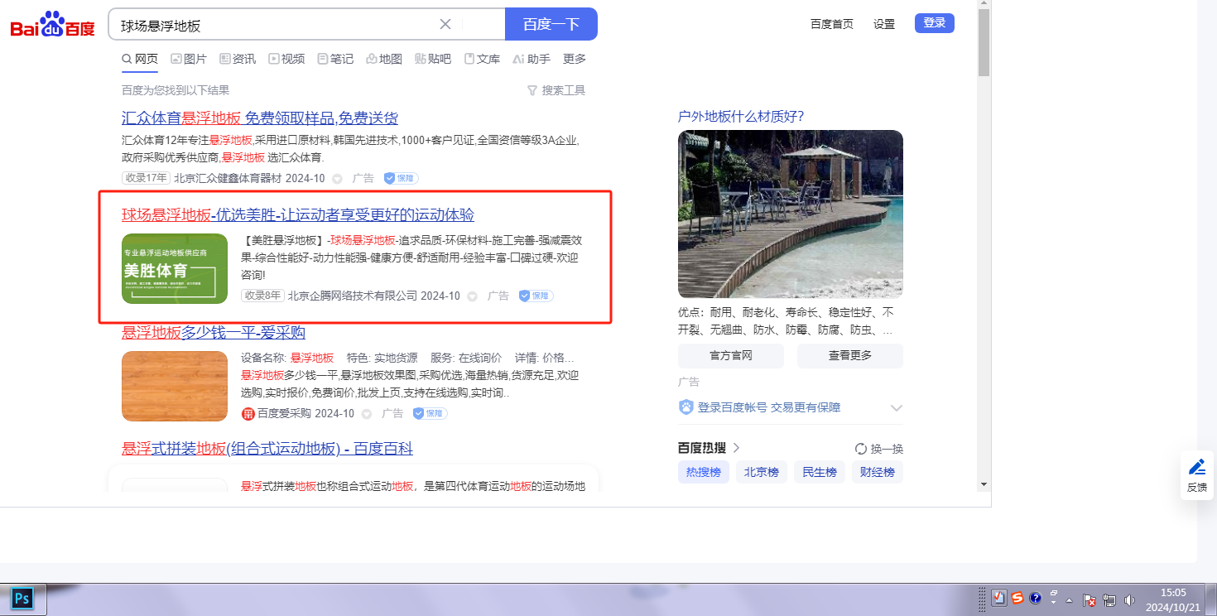Click the outdoor deck poolside image

[x=791, y=214]
